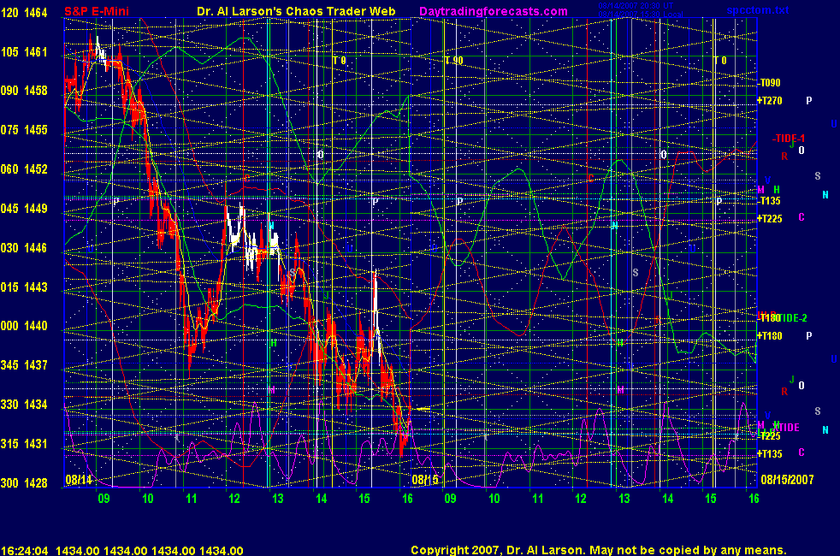Select the 'Dr. Al Larson's Chaos Trader Web' heading

point(296,11)
